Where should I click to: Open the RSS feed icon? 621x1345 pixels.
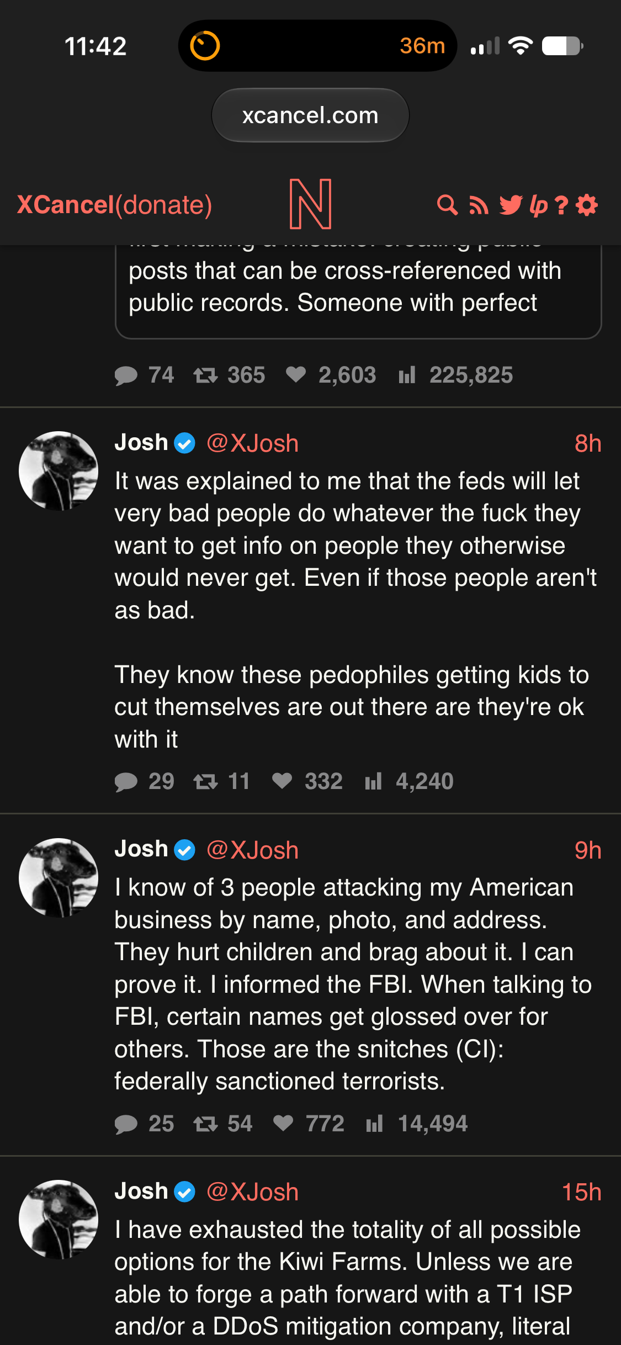pos(479,205)
